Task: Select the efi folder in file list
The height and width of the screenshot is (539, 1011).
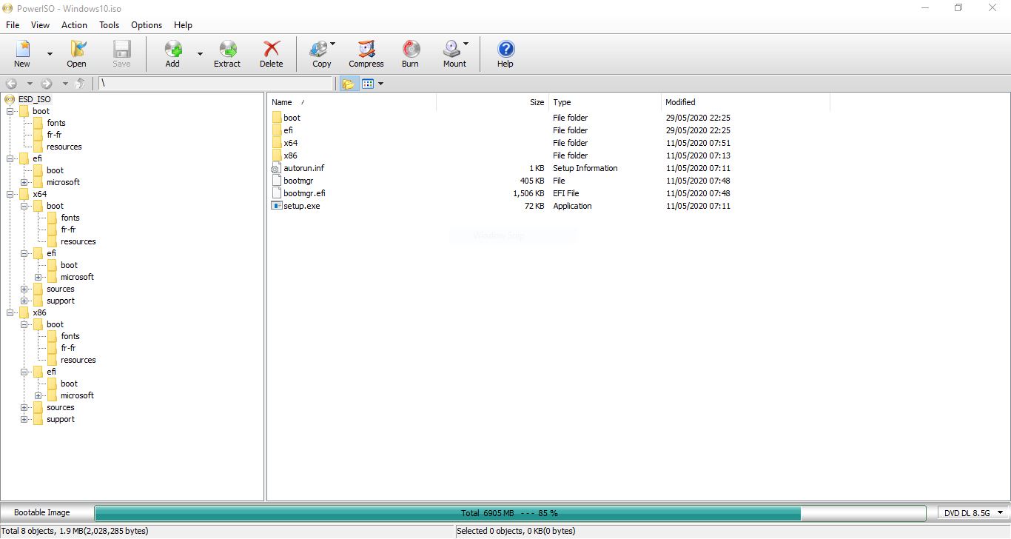Action: pyautogui.click(x=288, y=130)
